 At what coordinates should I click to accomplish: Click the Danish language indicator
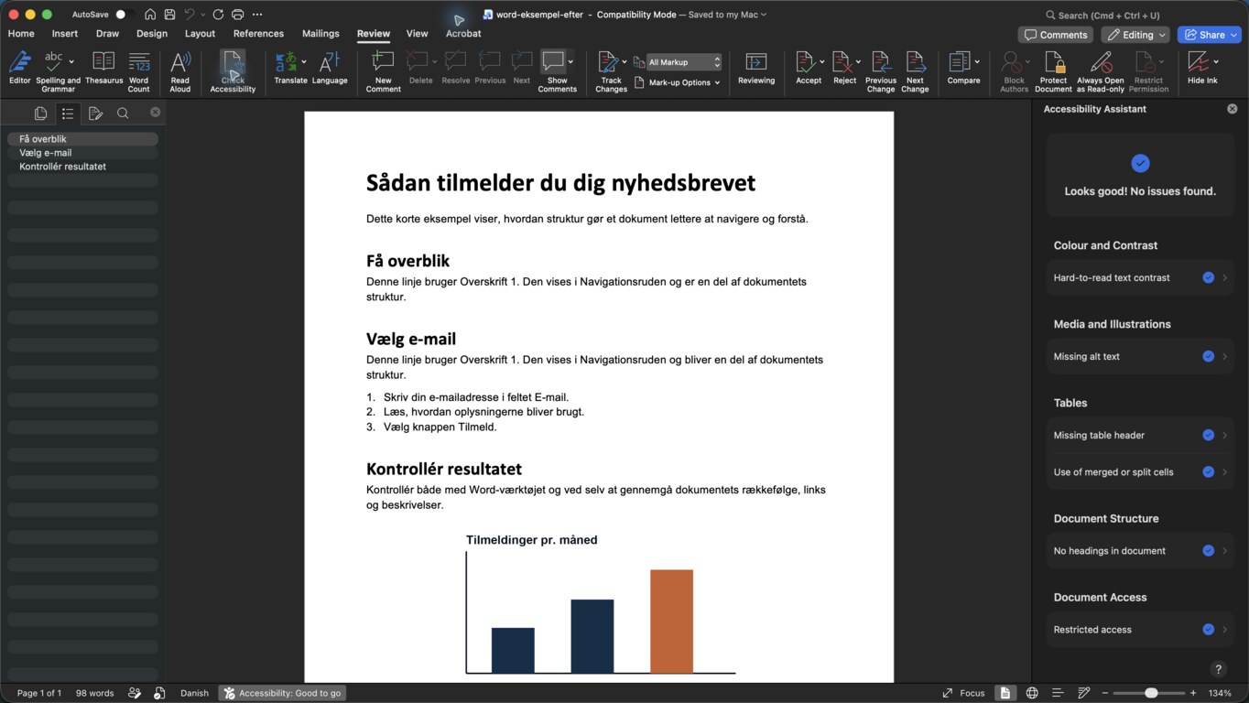194,693
